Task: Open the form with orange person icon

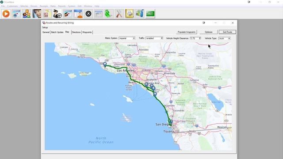Action: [x=78, y=14]
